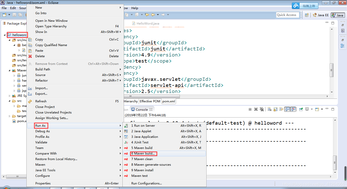This screenshot has height=189, width=347.
Task: Switch to the pom.xml editor bottom tab
Action: [x=169, y=101]
